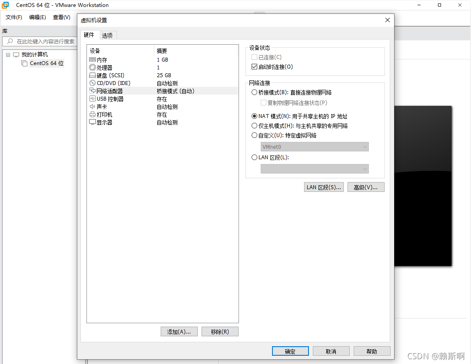Switch to the 选项 tab
The image size is (471, 364).
(107, 36)
